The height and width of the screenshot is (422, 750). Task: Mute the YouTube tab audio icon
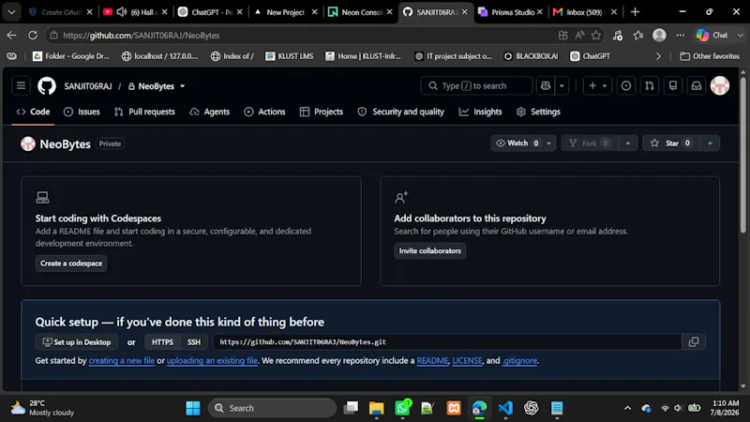pyautogui.click(x=122, y=12)
